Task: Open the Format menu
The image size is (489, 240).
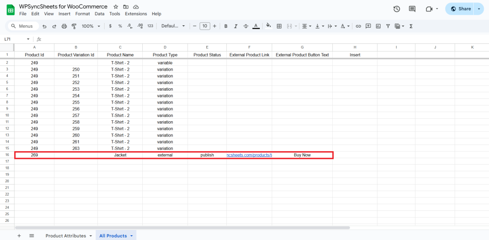Action: 83,14
